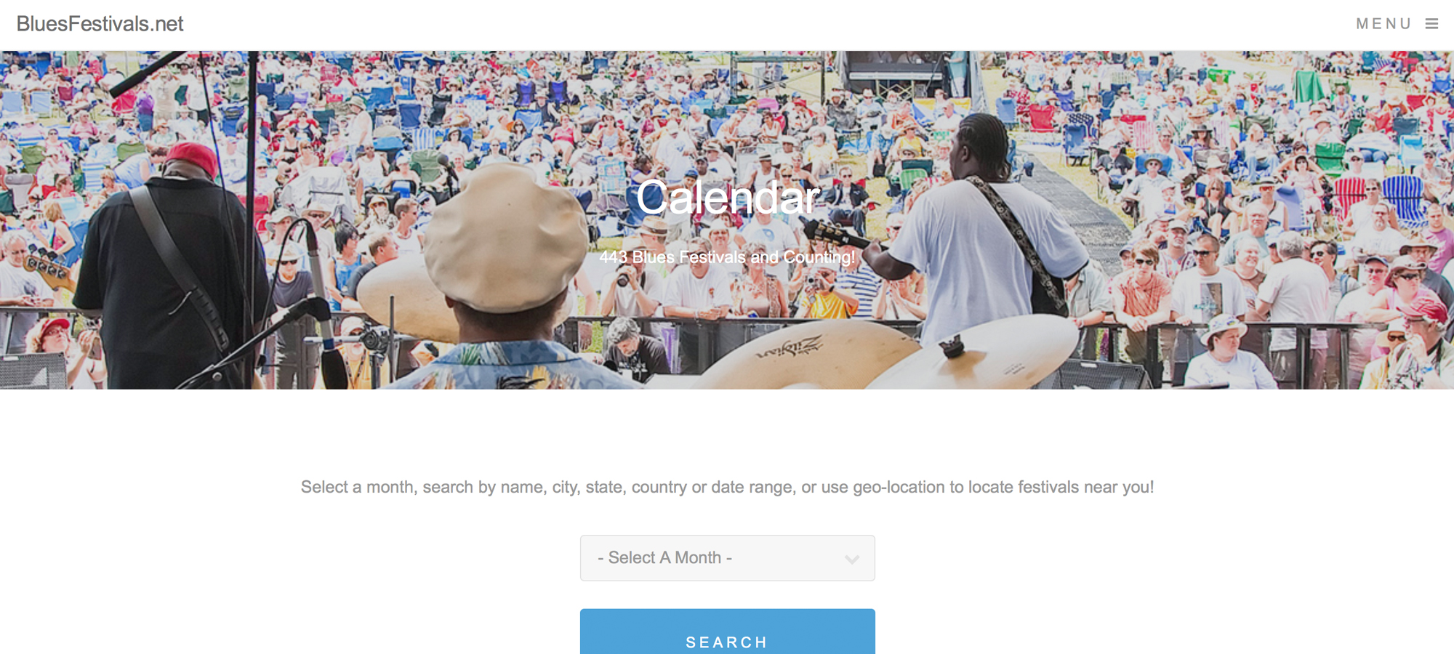The width and height of the screenshot is (1454, 654).
Task: Select the 443 Blues Festivals subtitle text
Action: point(727,257)
